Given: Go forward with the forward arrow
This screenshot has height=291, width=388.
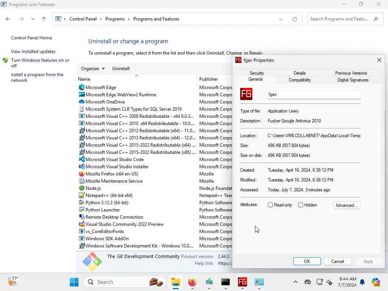Looking at the screenshot, I should [21, 19].
